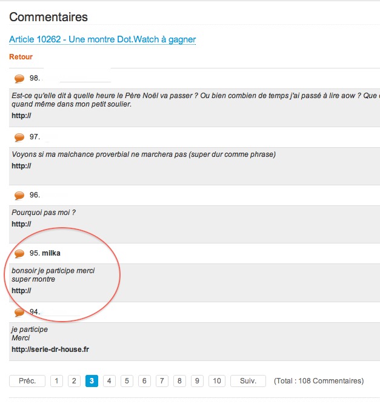Click the author name milka
Viewport: 380px width, 404px height.
click(51, 253)
